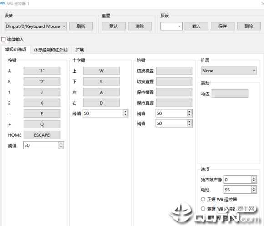Close the Wii 遥控器 1 window
The width and height of the screenshot is (264, 226).
click(x=262, y=4)
